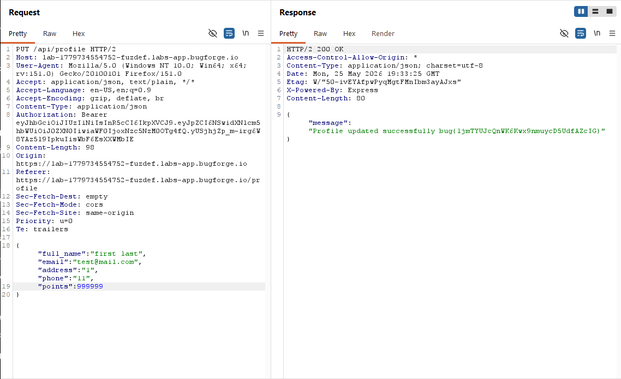The width and height of the screenshot is (621, 379).
Task: Click the 'PUT /api/profile HTTP/2' request line
Action: pyautogui.click(x=65, y=49)
